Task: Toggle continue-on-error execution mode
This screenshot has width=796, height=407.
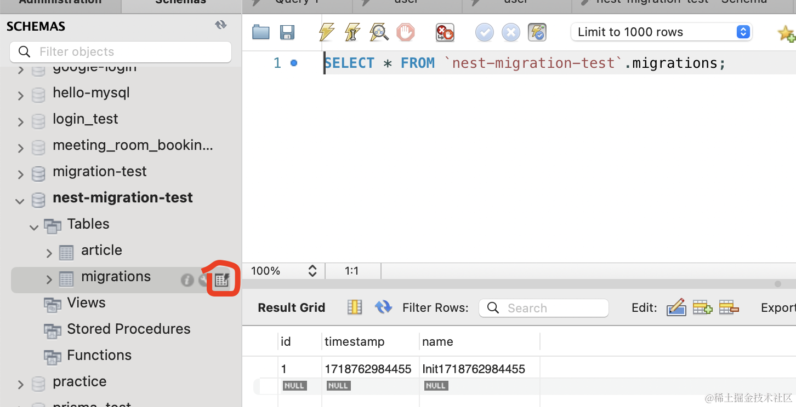Action: (x=445, y=32)
